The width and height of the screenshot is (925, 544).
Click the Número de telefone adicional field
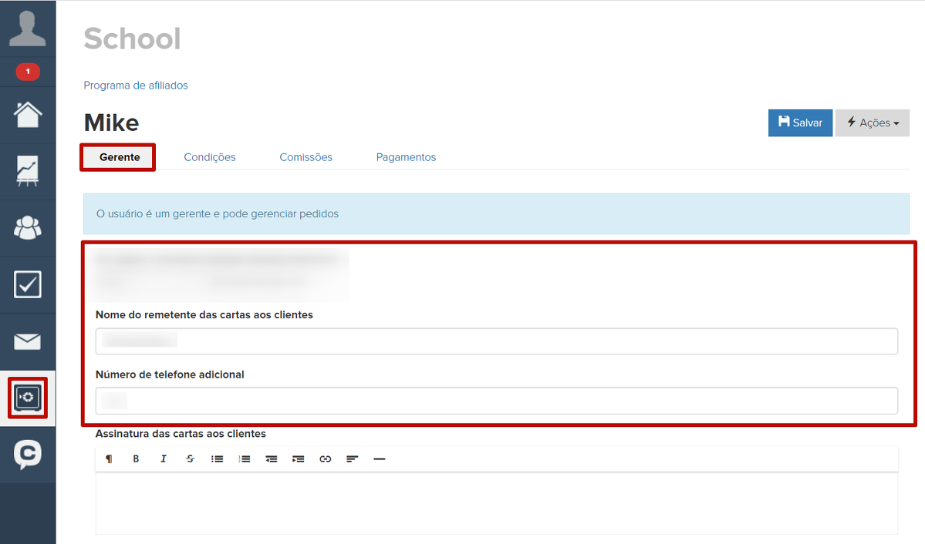click(496, 401)
